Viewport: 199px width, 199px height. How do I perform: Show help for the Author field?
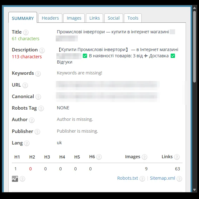coord(32,120)
